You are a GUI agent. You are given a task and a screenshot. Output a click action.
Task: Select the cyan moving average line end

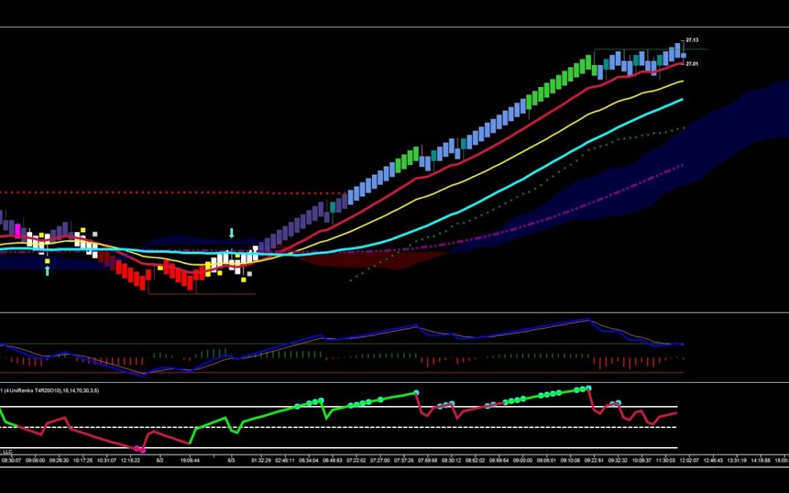(682, 99)
